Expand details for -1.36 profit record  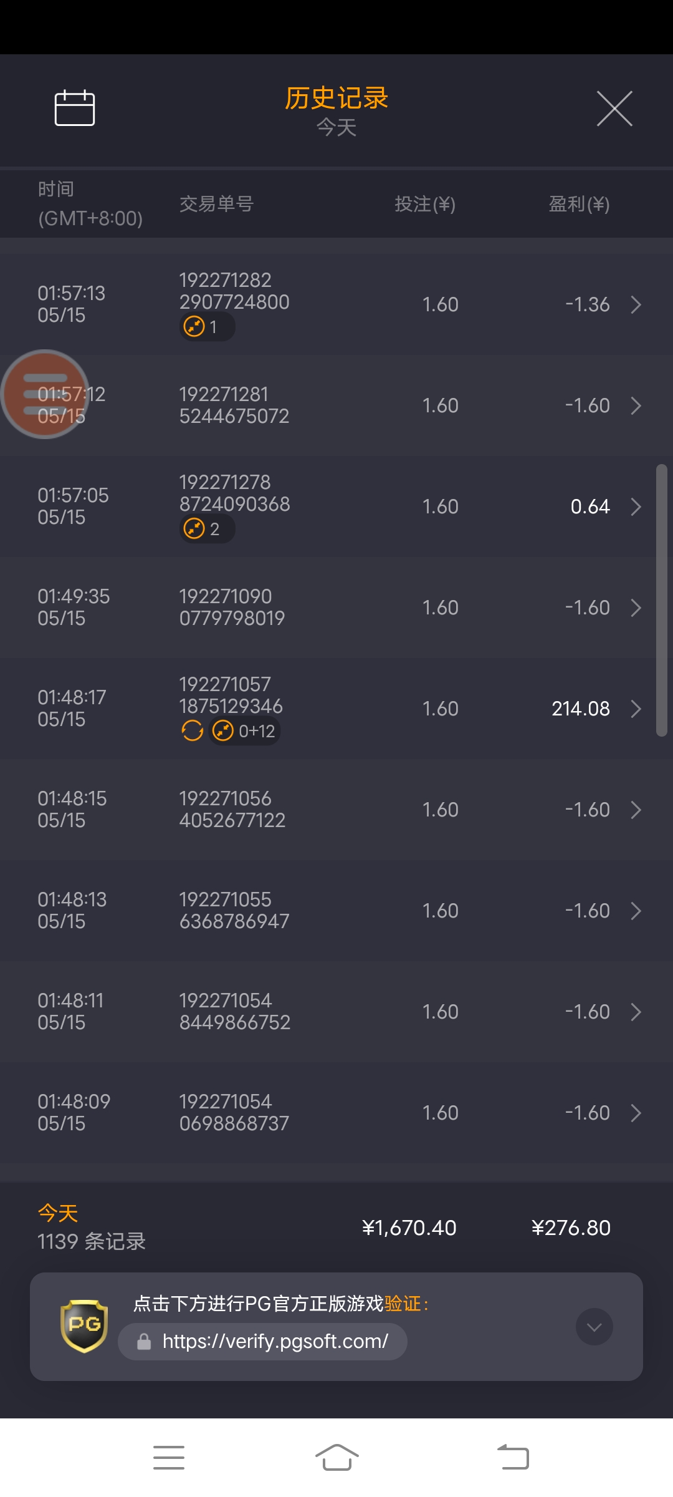(636, 304)
